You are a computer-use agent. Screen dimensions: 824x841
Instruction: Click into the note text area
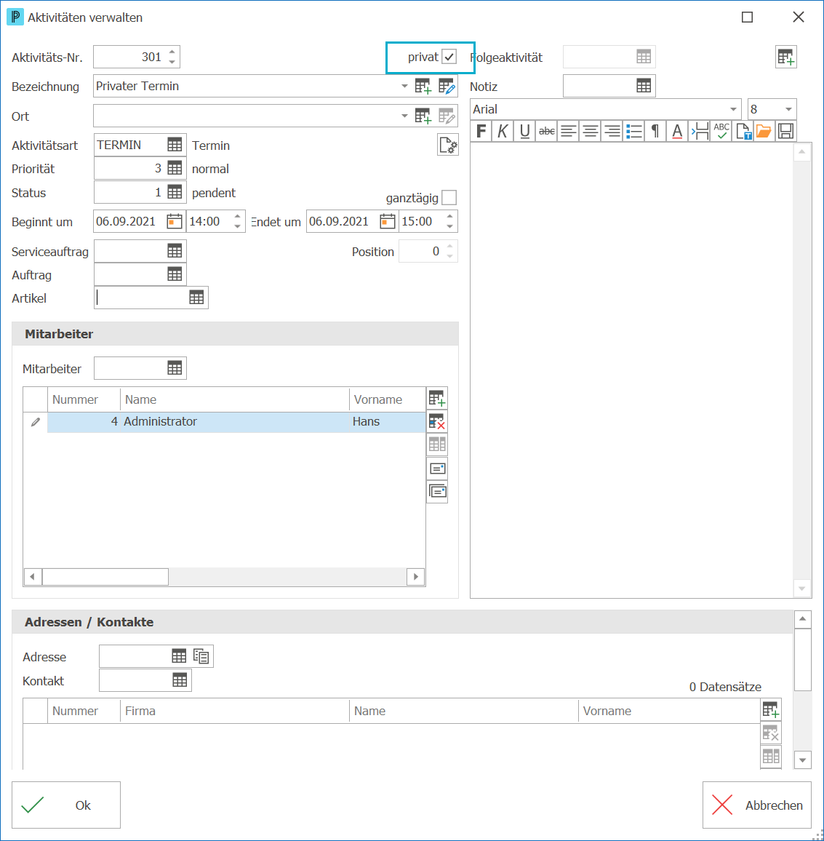[631, 370]
